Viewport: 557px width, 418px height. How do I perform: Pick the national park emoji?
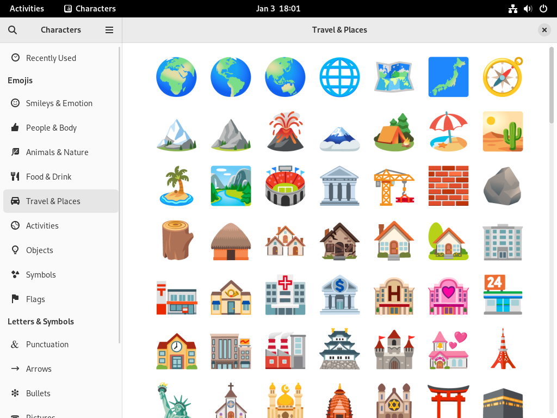[x=231, y=186]
